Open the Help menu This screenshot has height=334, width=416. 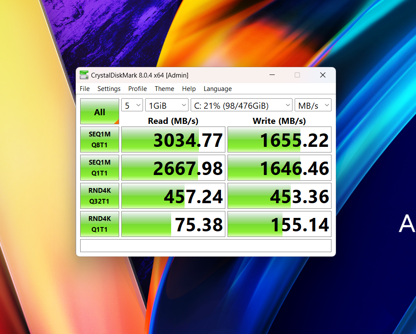(x=189, y=89)
